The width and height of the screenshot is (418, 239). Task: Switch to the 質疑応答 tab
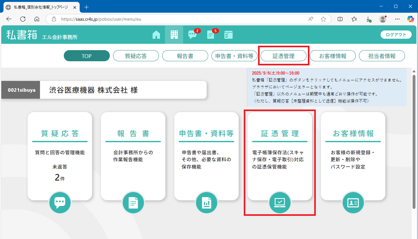(136, 56)
